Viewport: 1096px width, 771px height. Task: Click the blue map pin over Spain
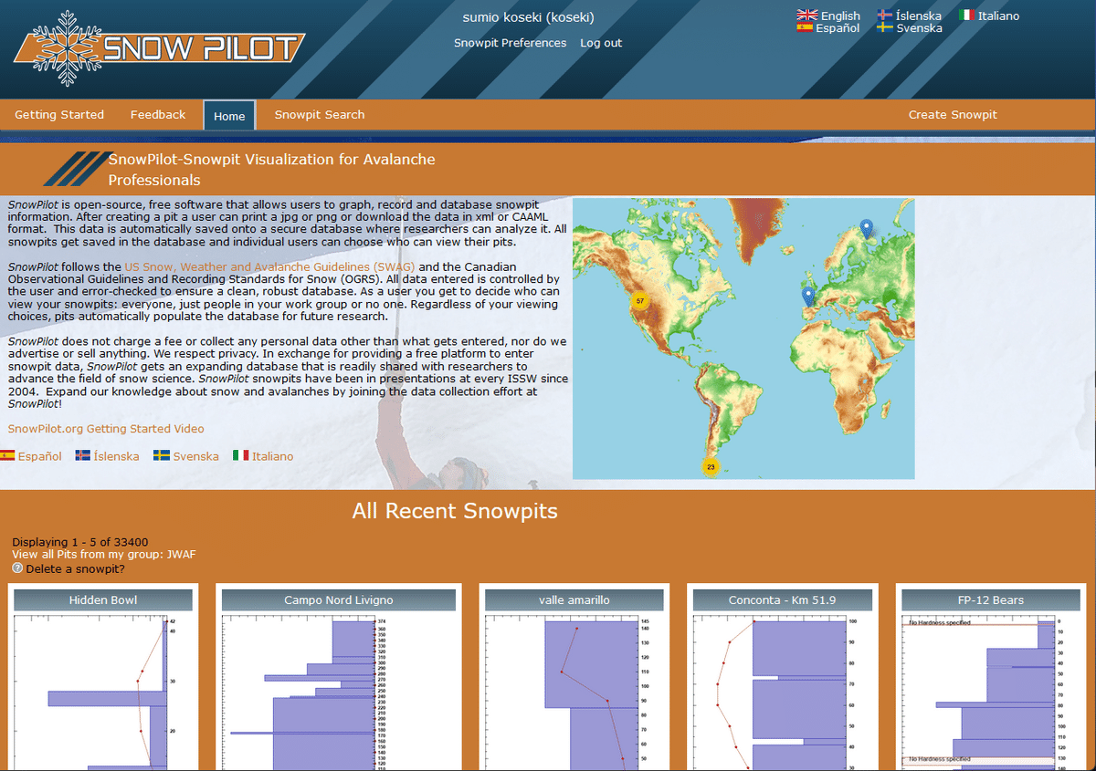pyautogui.click(x=807, y=297)
